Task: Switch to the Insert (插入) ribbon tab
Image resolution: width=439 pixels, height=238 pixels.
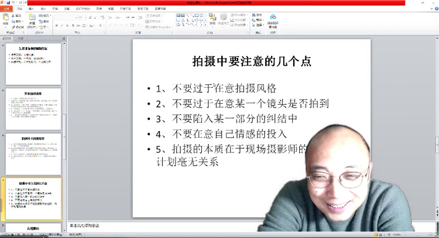Action: [x=31, y=9]
